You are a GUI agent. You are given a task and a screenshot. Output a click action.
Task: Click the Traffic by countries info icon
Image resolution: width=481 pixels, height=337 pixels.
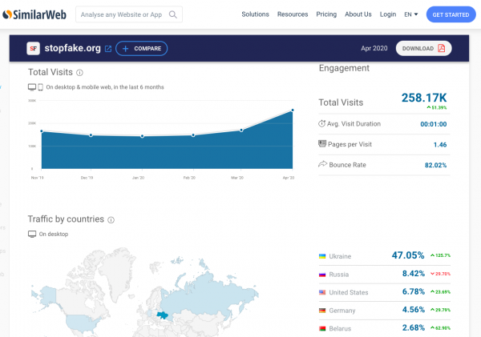tap(111, 219)
